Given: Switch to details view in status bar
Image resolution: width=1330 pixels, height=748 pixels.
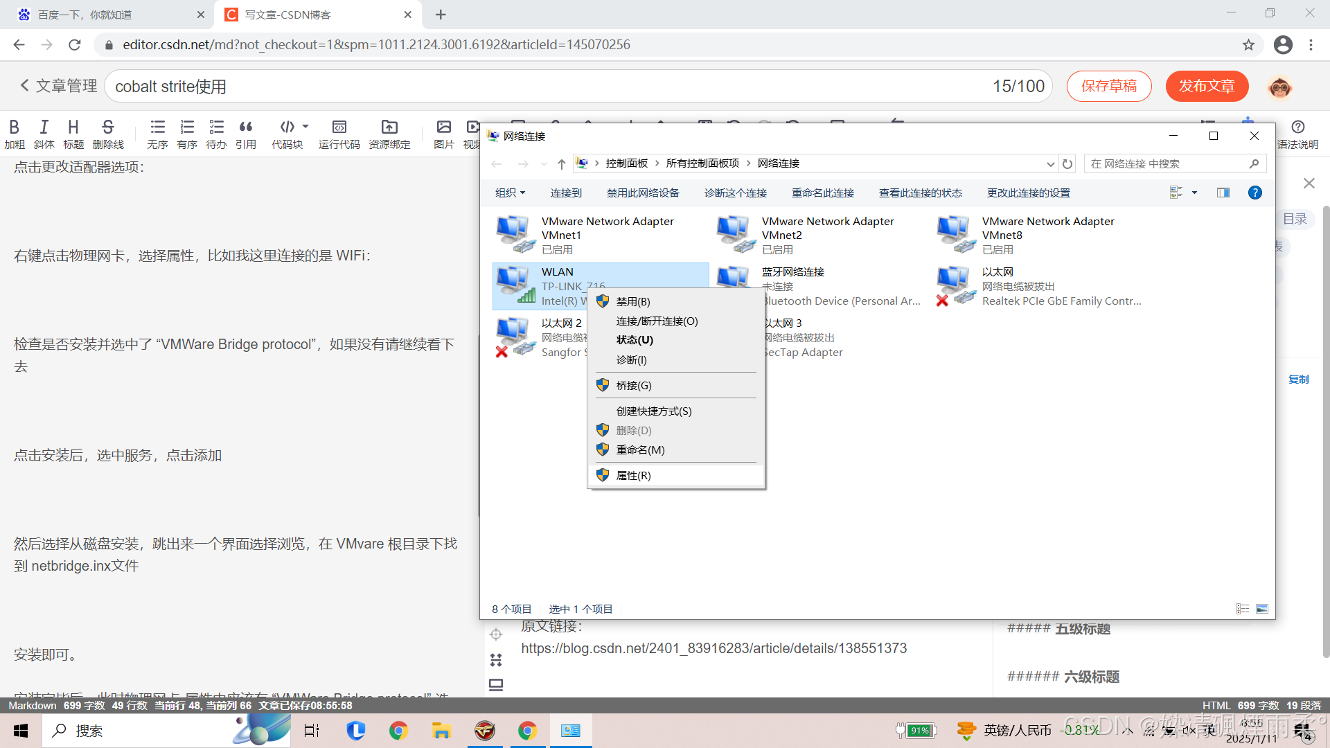Looking at the screenshot, I should [1243, 609].
